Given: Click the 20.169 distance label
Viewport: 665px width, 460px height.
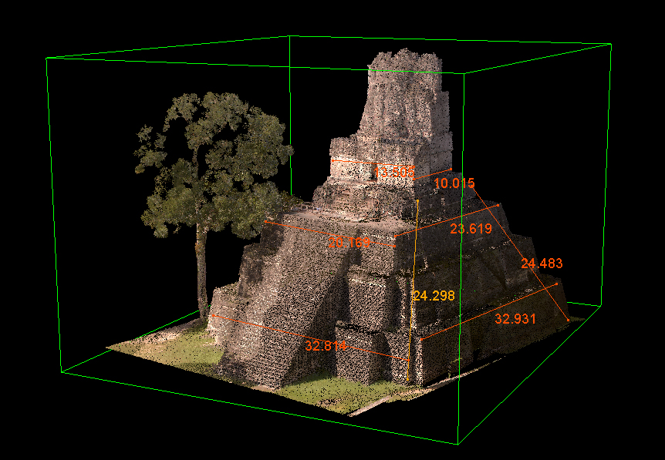Looking at the screenshot, I should click(x=349, y=243).
